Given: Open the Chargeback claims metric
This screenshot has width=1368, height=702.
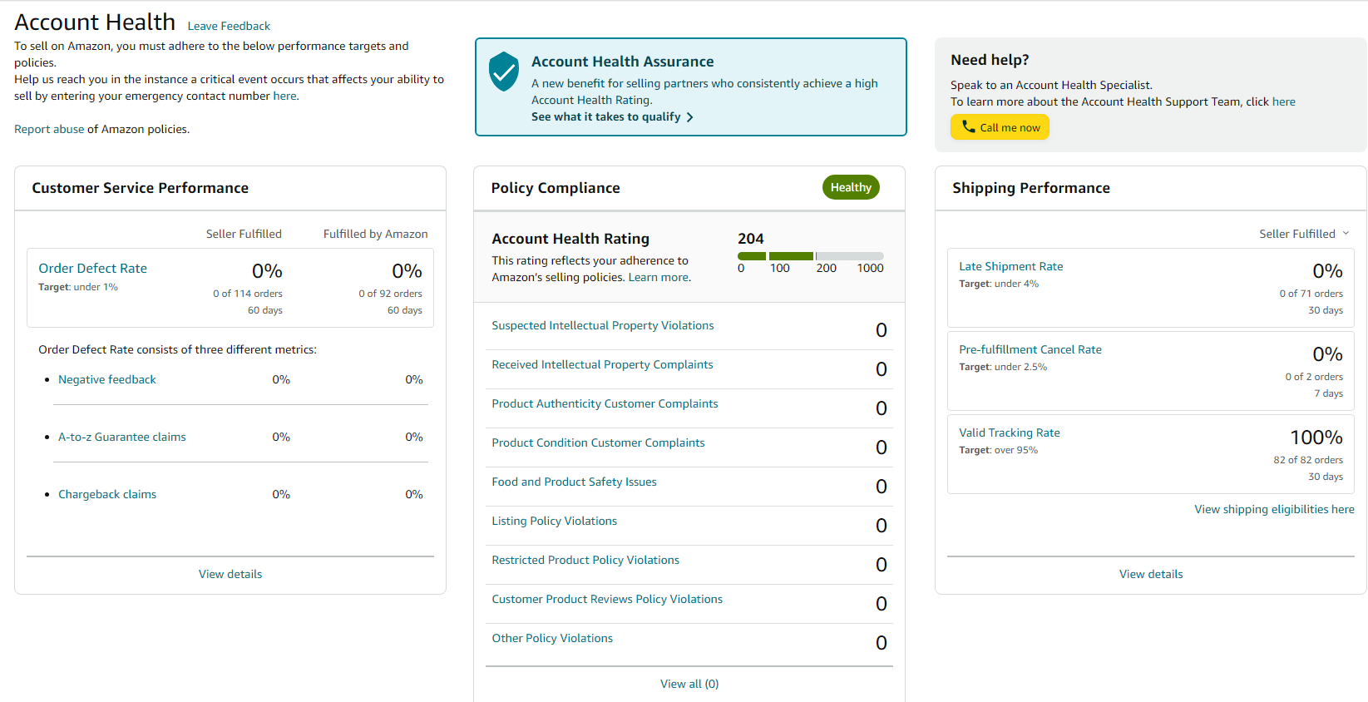Looking at the screenshot, I should [107, 494].
